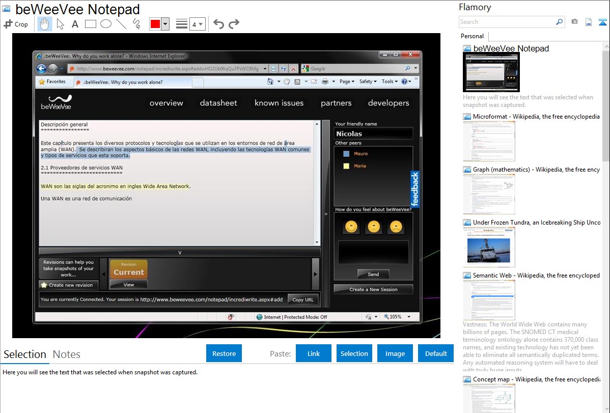Paste as Link
Screen dimensions: 610x413
tap(314, 353)
